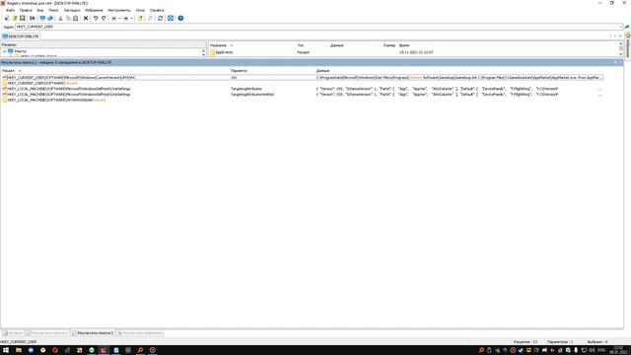The height and width of the screenshot is (355, 631).
Task: Click the Delete X icon in toolbar
Action: coord(86,18)
